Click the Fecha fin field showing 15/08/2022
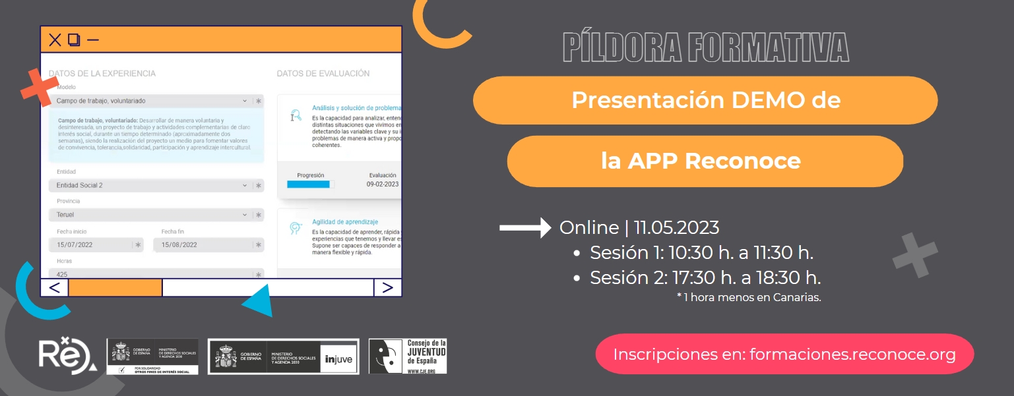The width and height of the screenshot is (1014, 396). click(x=209, y=244)
